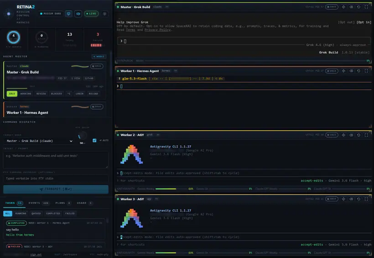Image resolution: width=374 pixels, height=258 pixels.
Task: Toggle the LIVE status pill
Action: click(91, 14)
